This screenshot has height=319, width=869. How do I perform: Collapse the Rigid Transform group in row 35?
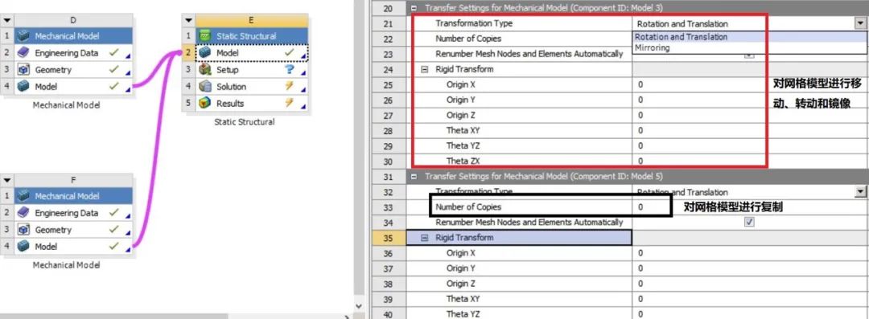(x=425, y=238)
